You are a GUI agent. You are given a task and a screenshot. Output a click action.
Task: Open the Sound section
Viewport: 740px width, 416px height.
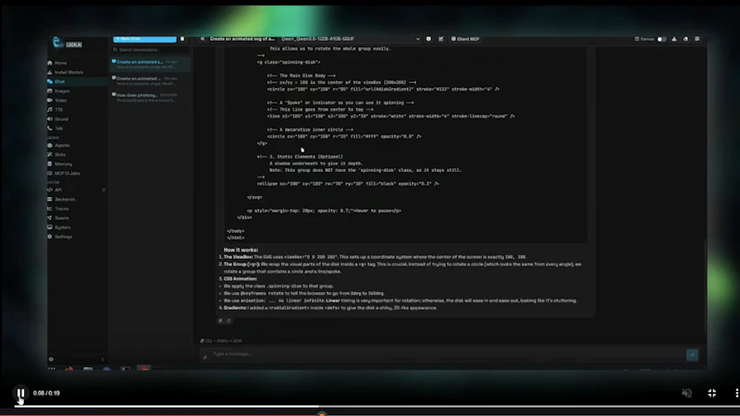pyautogui.click(x=61, y=119)
